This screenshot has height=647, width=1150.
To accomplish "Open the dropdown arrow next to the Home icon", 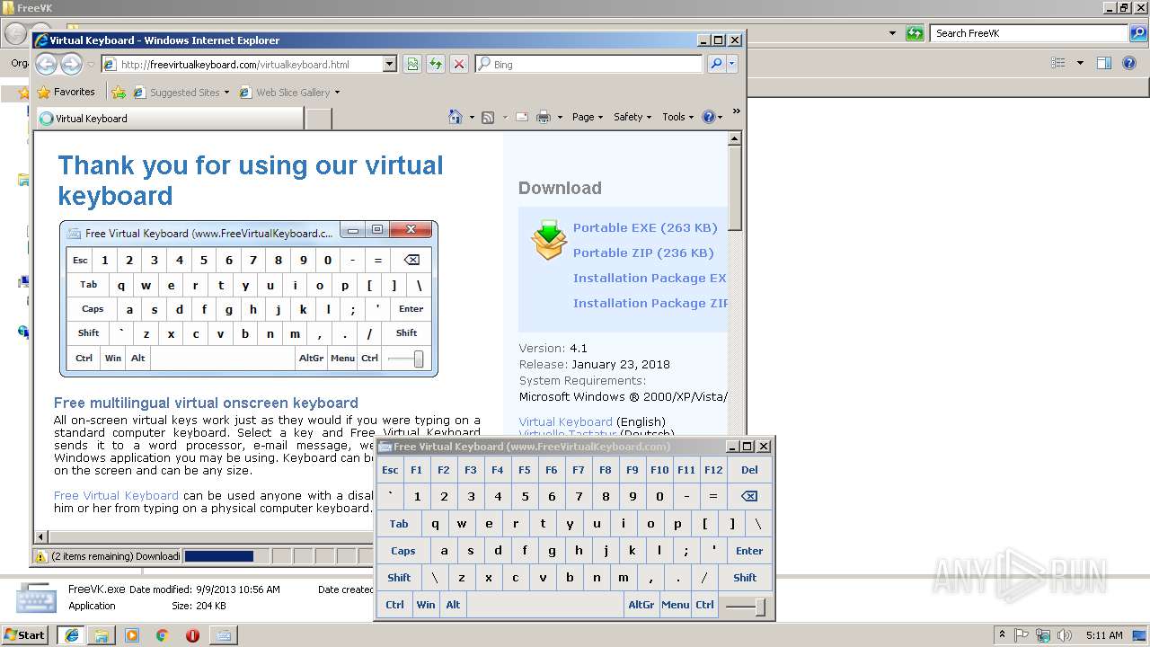I will point(472,118).
